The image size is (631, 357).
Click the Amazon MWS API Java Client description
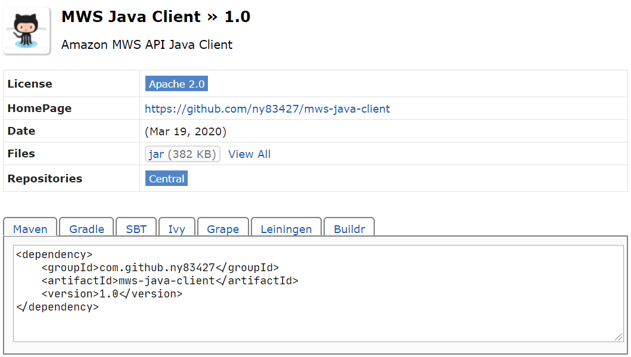(147, 45)
